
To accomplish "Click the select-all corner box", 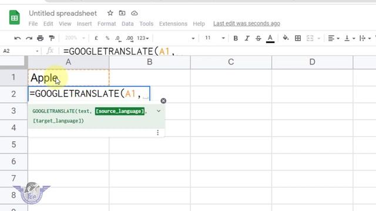I will pos(14,62).
